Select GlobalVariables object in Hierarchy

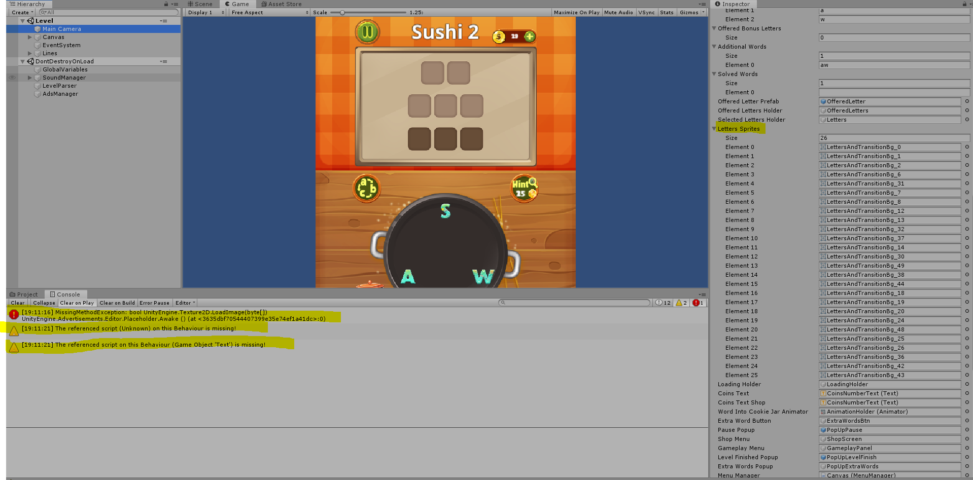(x=65, y=69)
